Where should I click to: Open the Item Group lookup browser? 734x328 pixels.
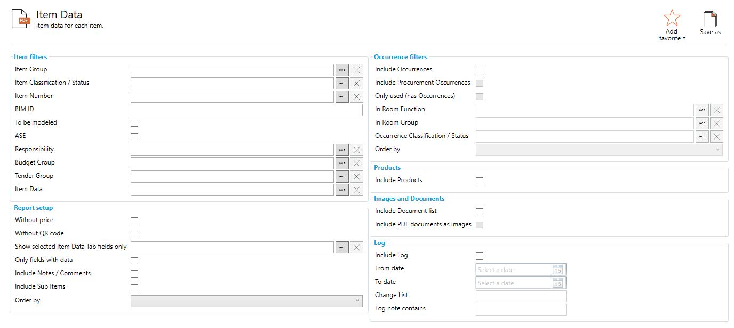point(342,69)
